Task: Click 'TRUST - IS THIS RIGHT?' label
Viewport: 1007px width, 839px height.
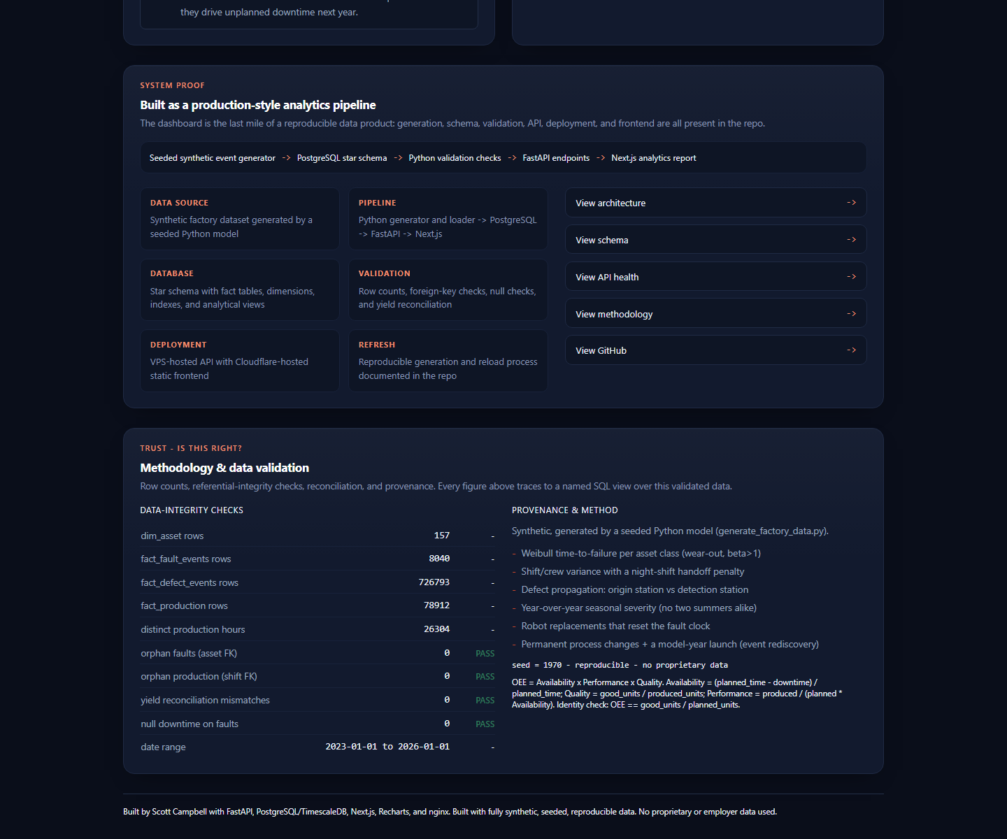Action: (x=191, y=448)
